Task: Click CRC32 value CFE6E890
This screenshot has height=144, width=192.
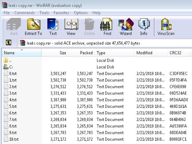Action: [178, 87]
